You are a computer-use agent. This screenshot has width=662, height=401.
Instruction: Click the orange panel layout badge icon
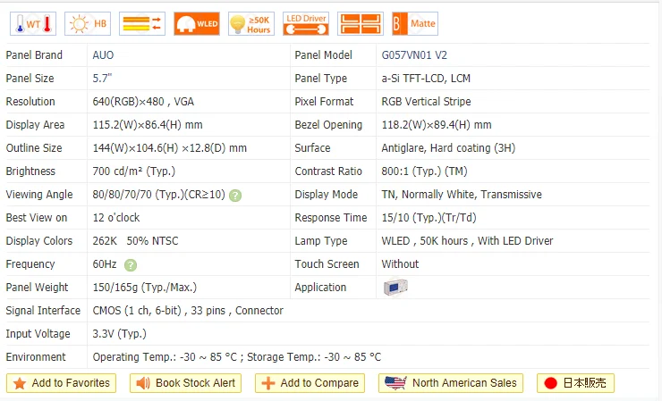click(361, 23)
